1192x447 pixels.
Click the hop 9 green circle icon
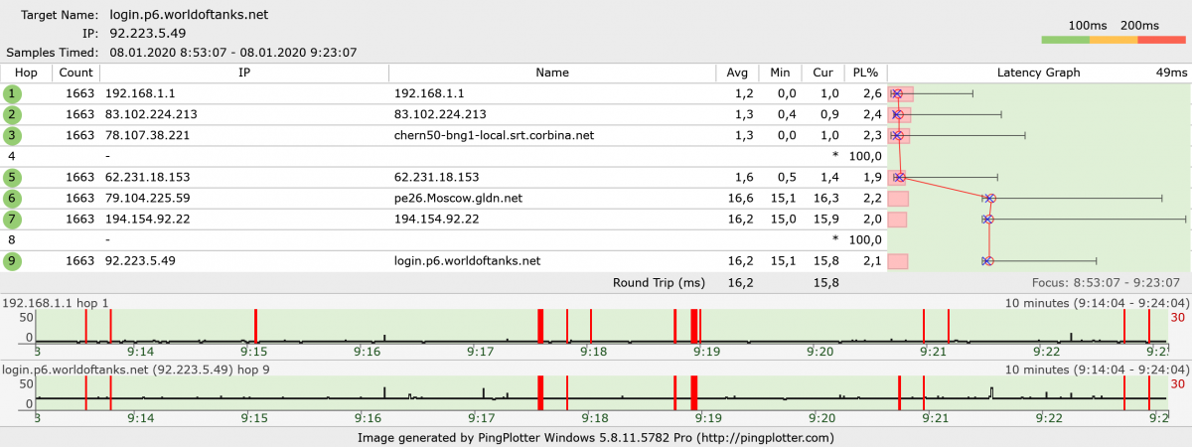(12, 260)
